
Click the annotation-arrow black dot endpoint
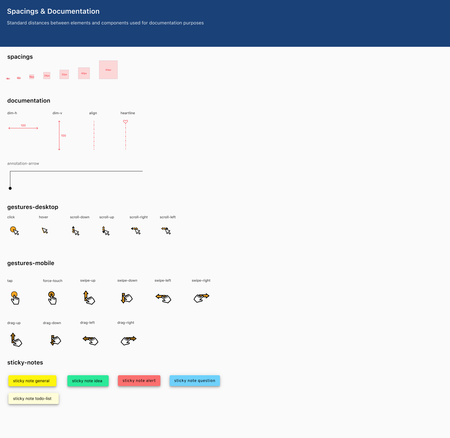click(x=10, y=188)
